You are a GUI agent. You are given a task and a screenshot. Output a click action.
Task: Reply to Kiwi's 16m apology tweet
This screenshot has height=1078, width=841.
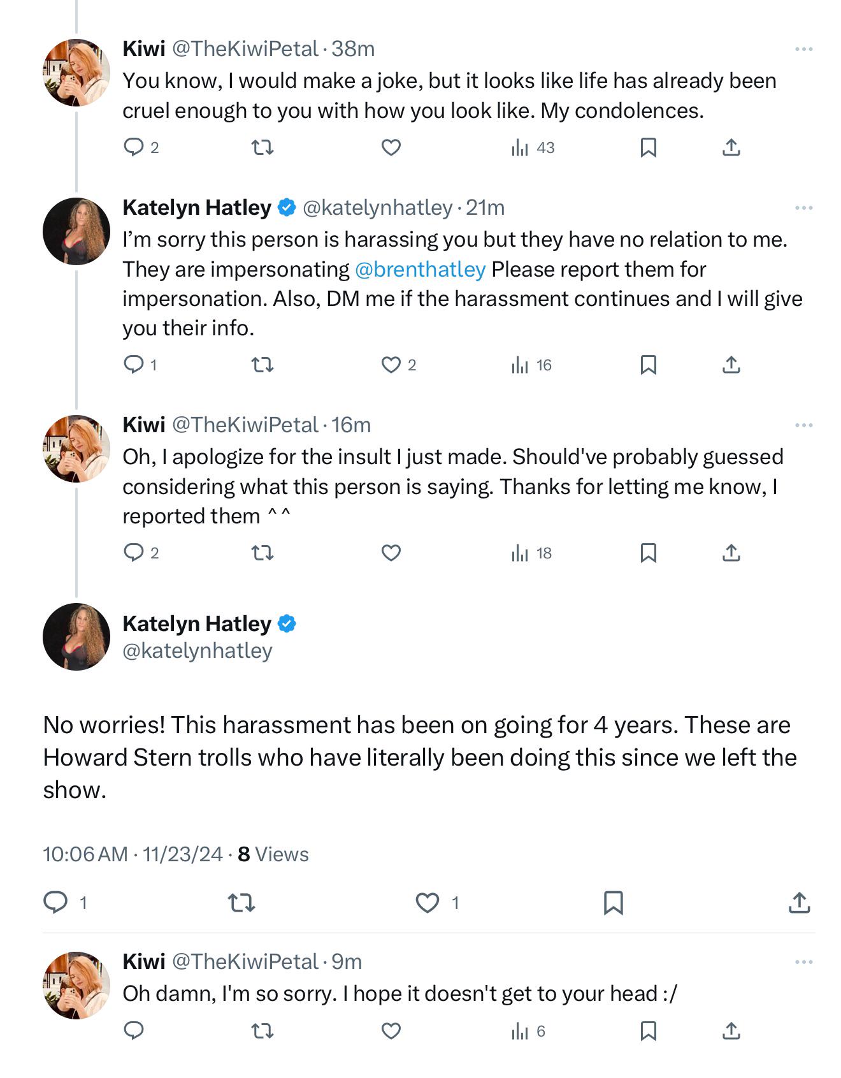[134, 553]
